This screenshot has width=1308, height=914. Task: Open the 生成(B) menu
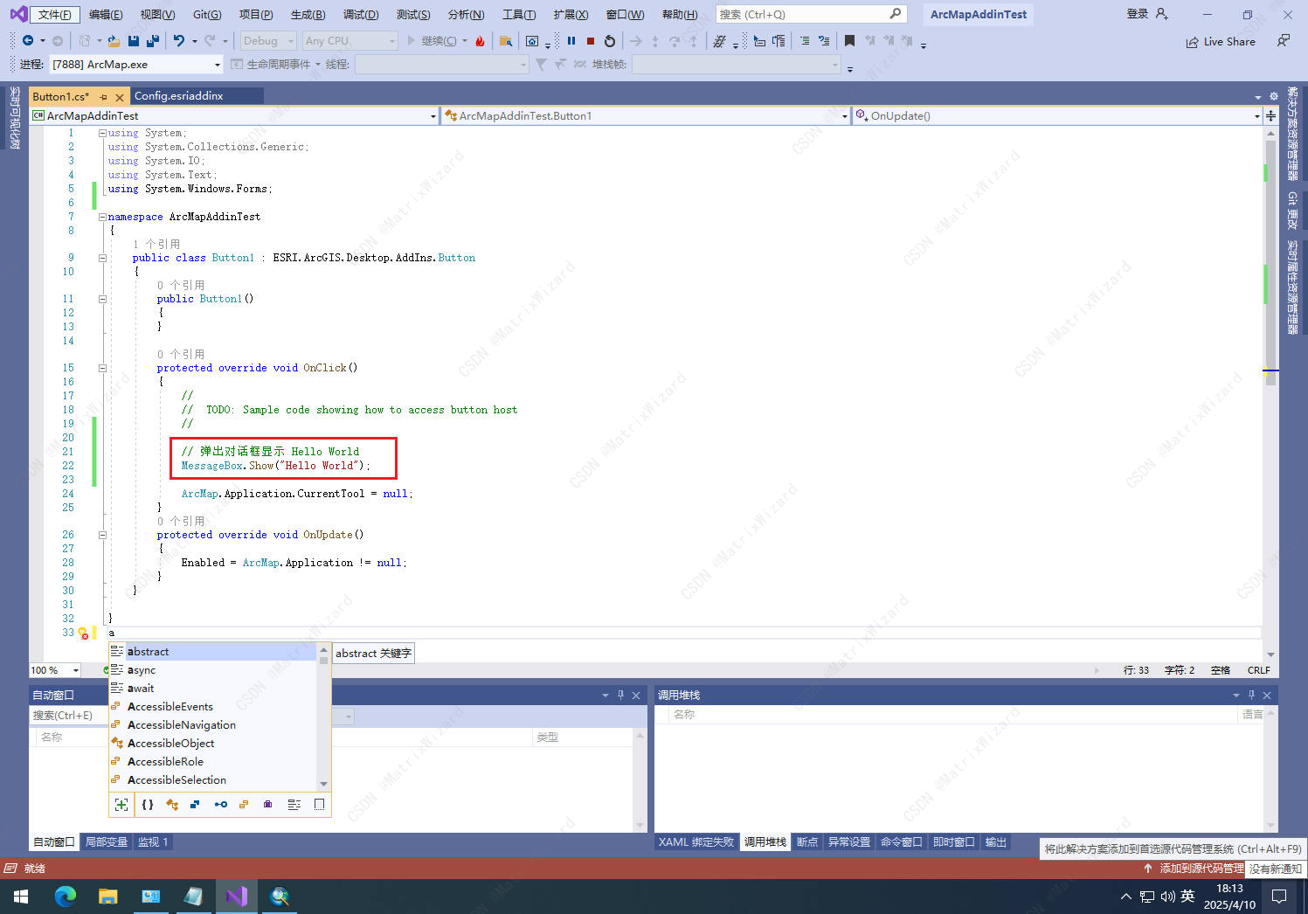(x=308, y=15)
